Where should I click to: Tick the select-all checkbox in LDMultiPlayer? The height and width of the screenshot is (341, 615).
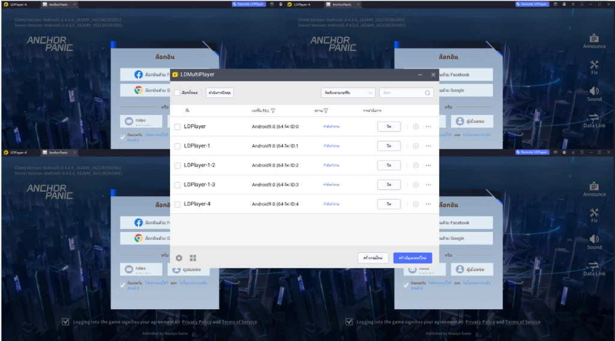[x=177, y=93]
